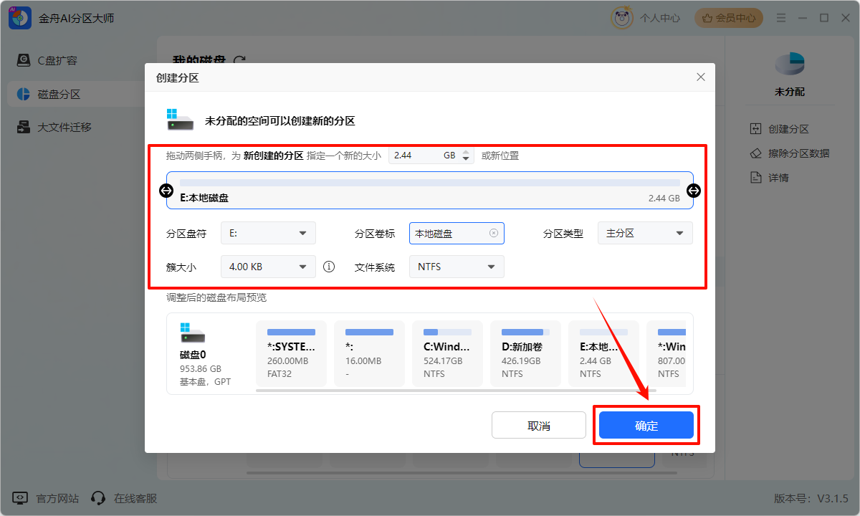The height and width of the screenshot is (516, 860).
Task: Open 官方网站 link in status bar
Action: [x=47, y=498]
